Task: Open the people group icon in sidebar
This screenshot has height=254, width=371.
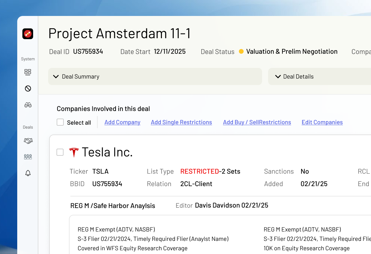Action: [x=28, y=157]
